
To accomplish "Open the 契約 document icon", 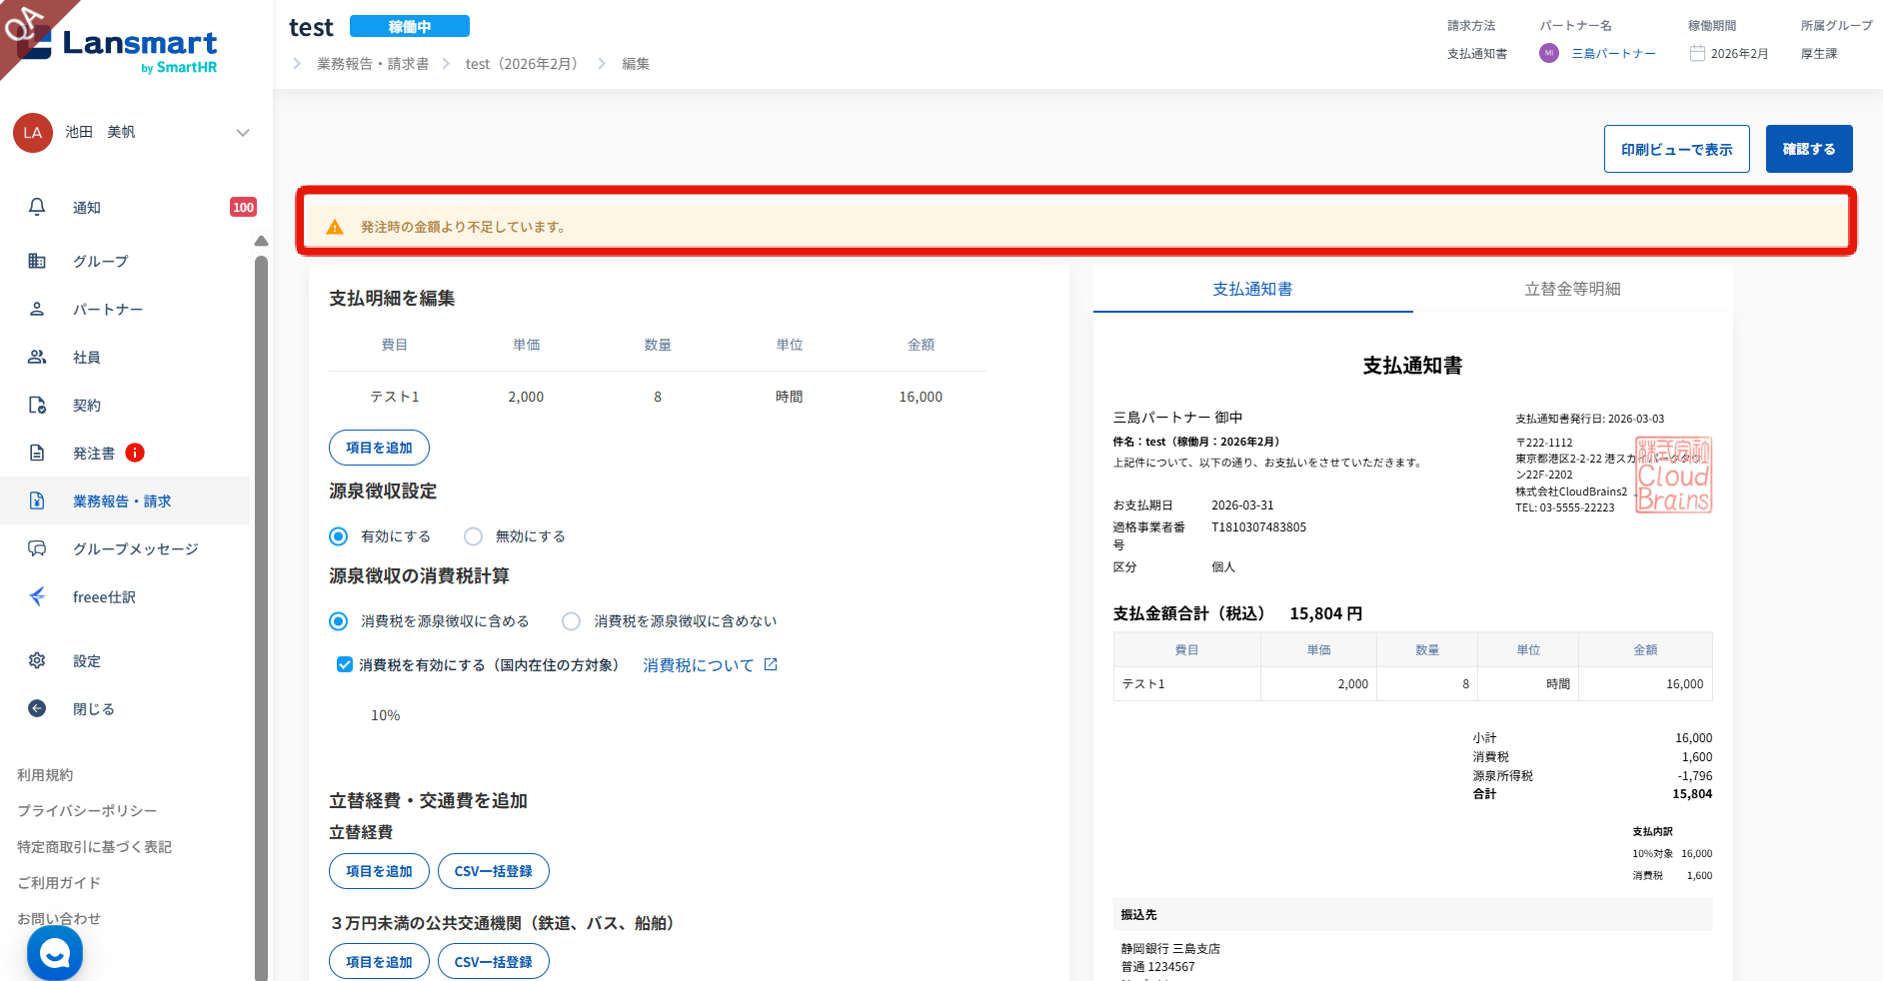I will tap(37, 405).
